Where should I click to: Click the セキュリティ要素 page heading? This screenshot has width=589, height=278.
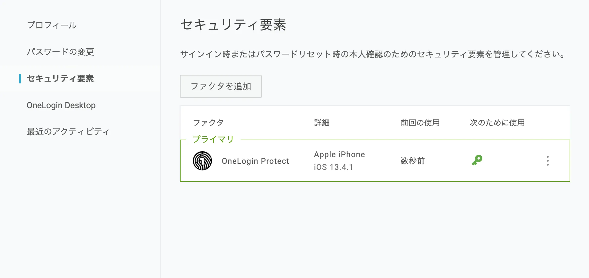click(x=233, y=25)
